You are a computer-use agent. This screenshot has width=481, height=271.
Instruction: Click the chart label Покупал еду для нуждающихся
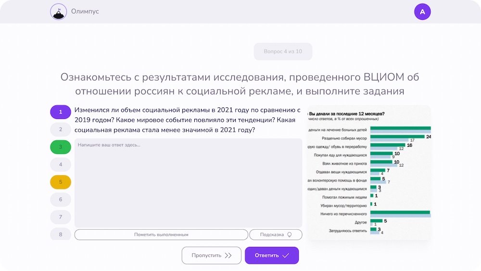click(340, 155)
